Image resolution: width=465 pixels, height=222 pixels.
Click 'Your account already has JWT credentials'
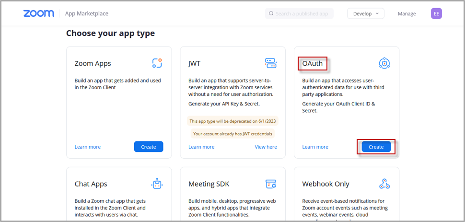pyautogui.click(x=232, y=134)
